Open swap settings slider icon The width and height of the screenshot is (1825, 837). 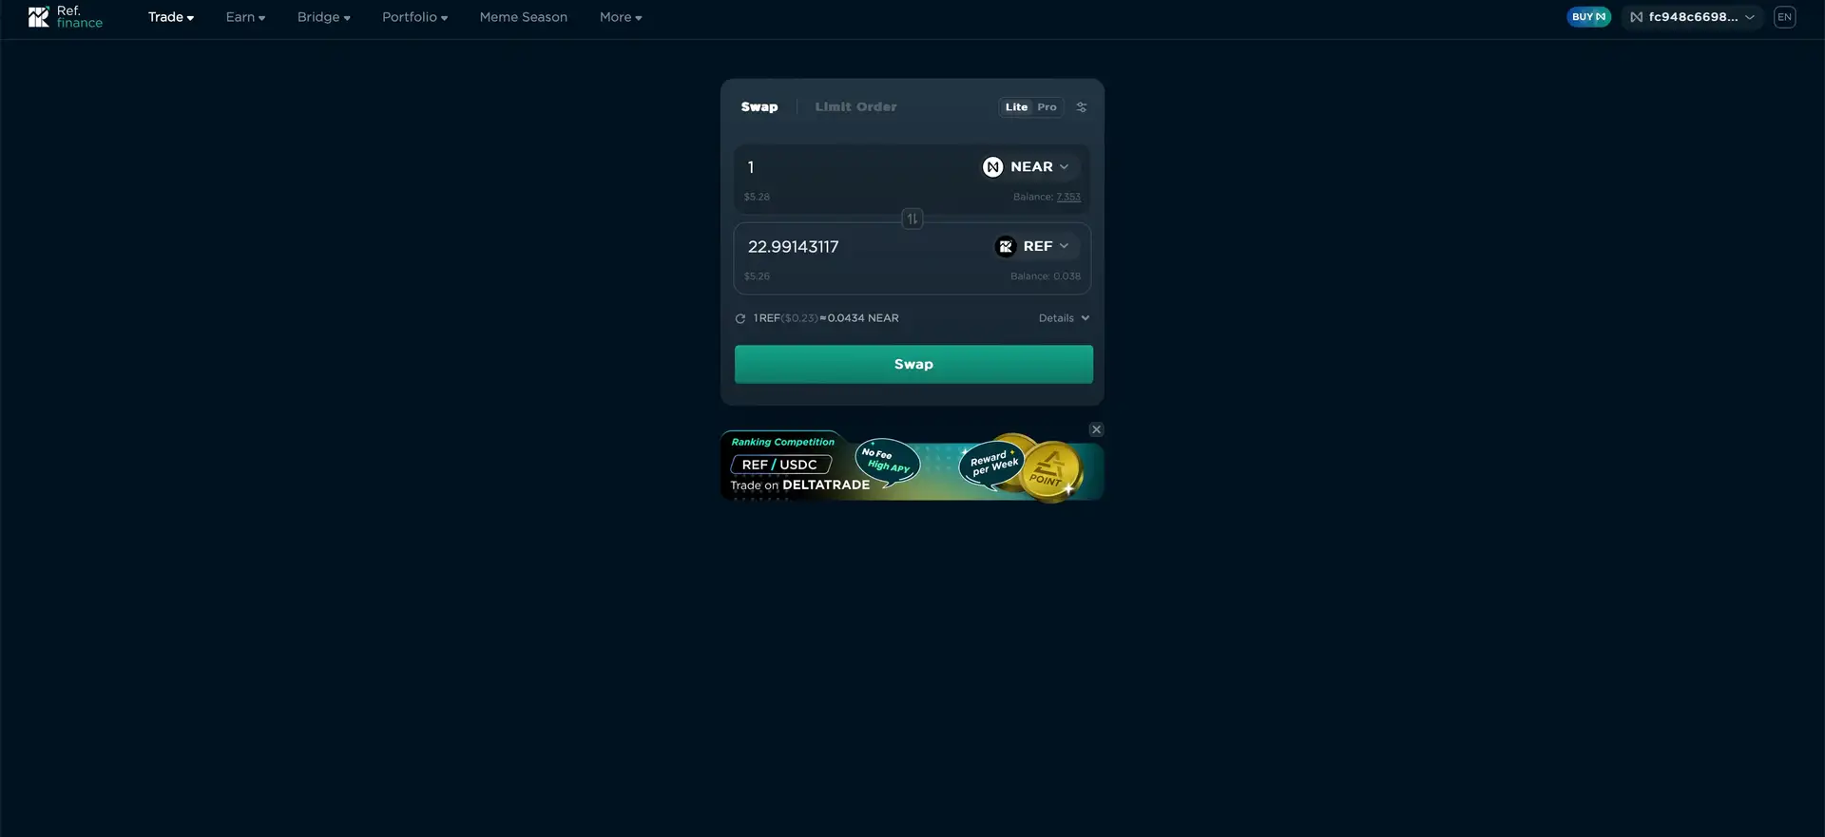pyautogui.click(x=1081, y=107)
